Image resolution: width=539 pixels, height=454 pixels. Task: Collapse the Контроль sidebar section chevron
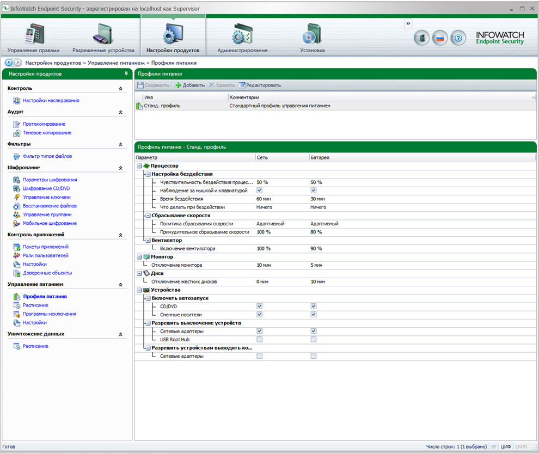tap(121, 89)
